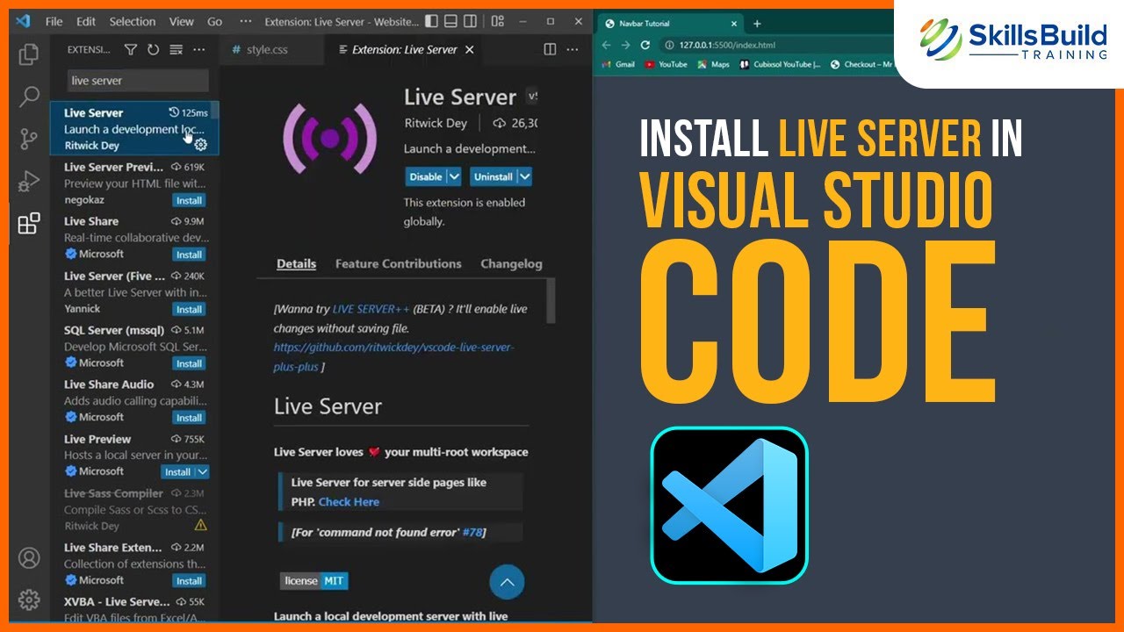Open Run and Debug view

coord(29,181)
